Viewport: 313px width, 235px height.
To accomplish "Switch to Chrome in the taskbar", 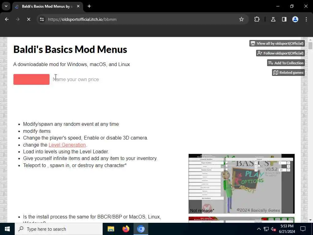I will [x=141, y=229].
